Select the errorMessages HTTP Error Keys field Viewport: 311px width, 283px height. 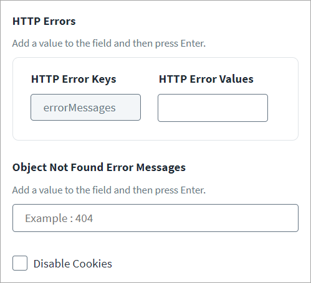85,108
